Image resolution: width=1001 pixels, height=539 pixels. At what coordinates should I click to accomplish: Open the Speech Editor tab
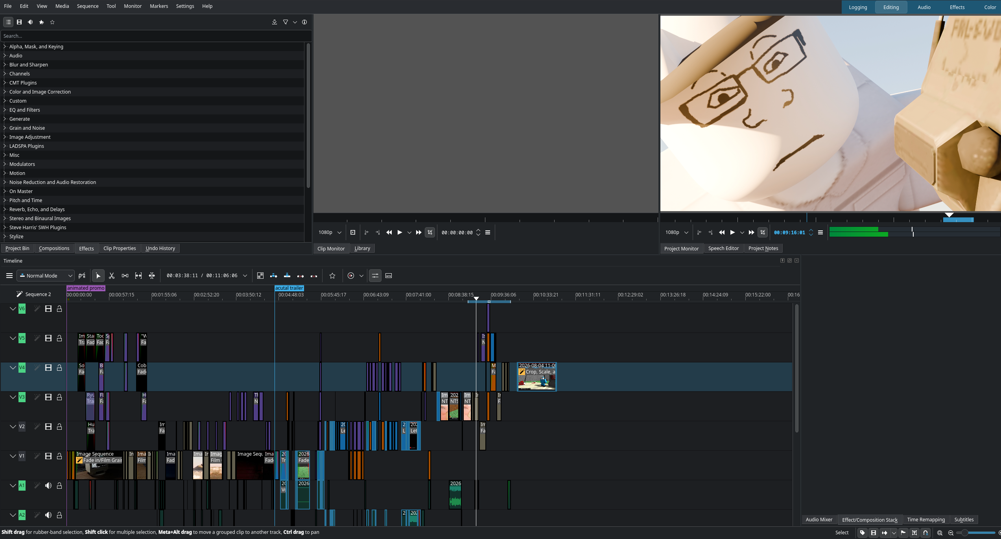pos(724,248)
